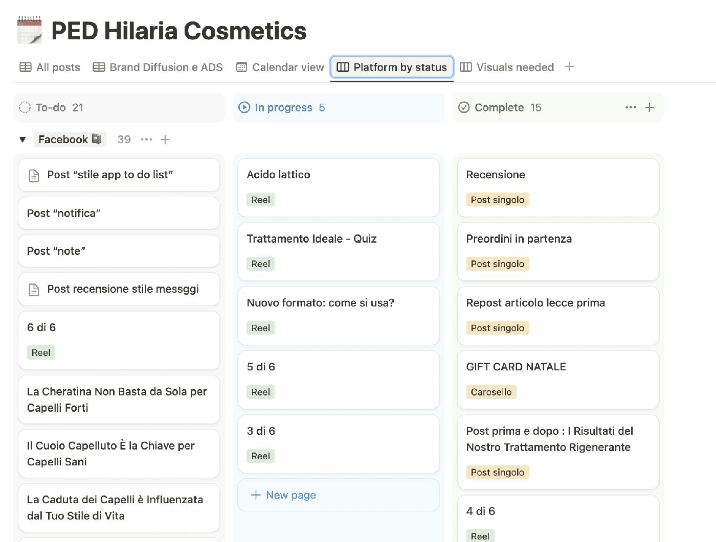This screenshot has height=542, width=716.
Task: Open Il Cuoio Capelluto card
Action: pyautogui.click(x=119, y=454)
